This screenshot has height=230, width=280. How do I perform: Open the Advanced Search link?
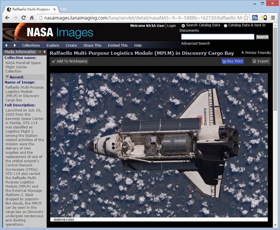tap(195, 44)
